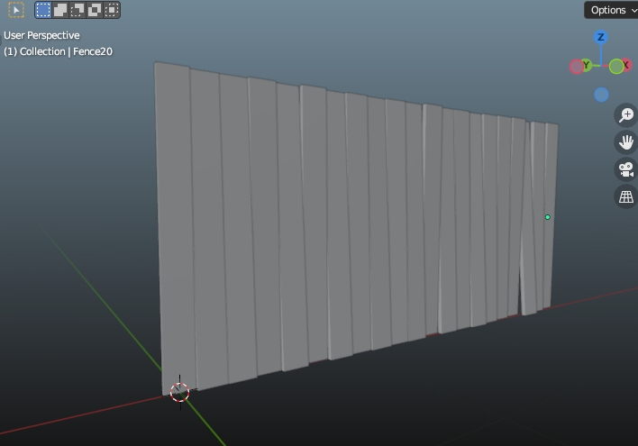638x446 pixels.
Task: Click the '(1) Collection | Fence20' text
Action: click(58, 51)
